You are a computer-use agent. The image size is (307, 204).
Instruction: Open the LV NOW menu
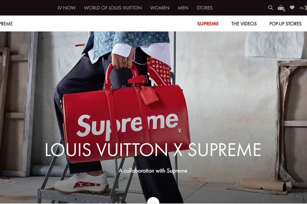point(66,8)
